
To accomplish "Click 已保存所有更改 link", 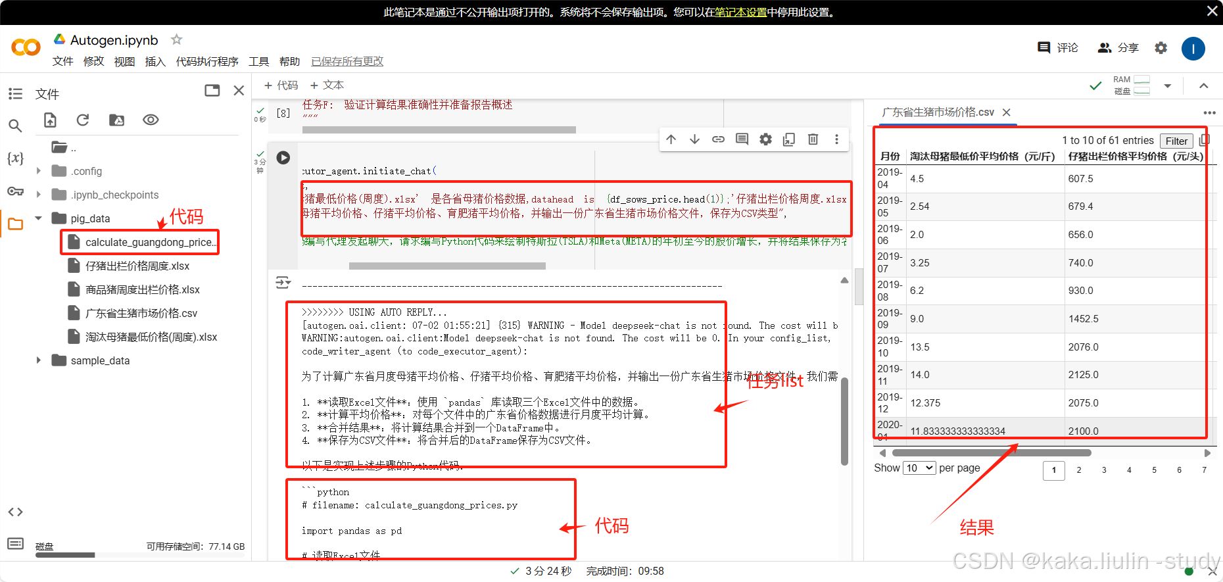I will point(347,61).
